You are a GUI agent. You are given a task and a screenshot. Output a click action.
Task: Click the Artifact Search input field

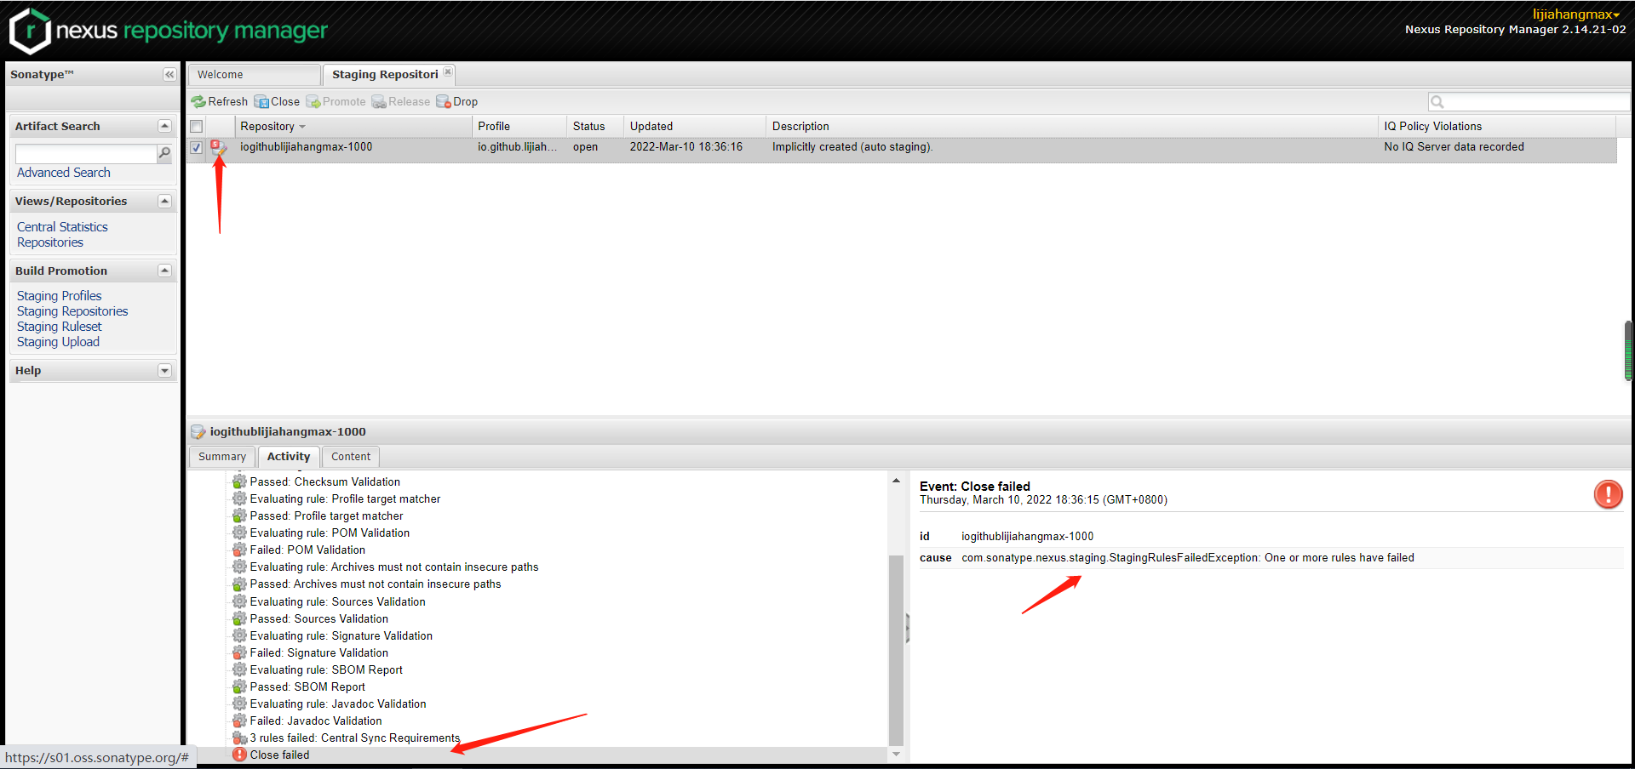pos(86,153)
